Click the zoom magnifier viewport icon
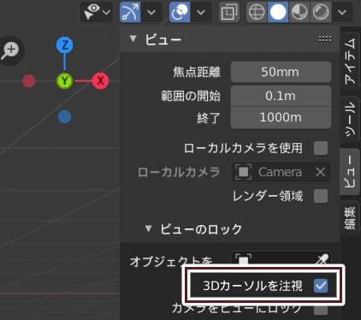 [x=10, y=50]
